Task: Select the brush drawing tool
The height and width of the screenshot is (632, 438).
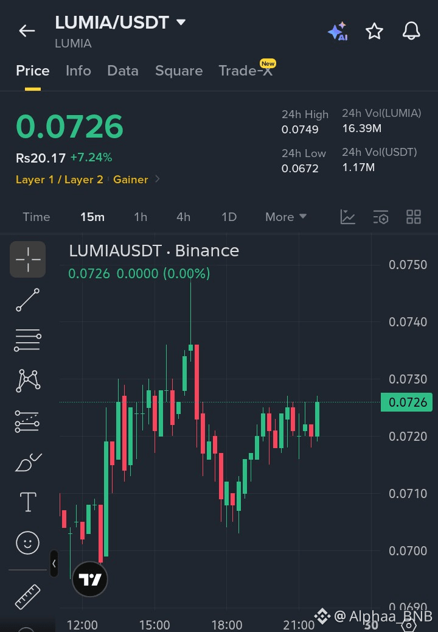Action: tap(28, 462)
